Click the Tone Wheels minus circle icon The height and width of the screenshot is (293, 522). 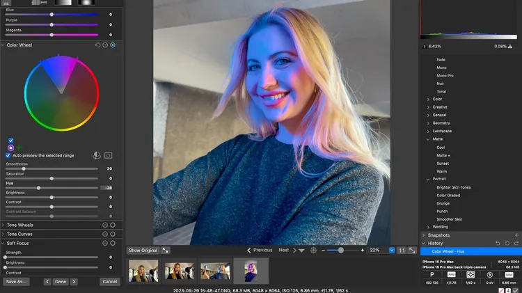[x=105, y=225]
